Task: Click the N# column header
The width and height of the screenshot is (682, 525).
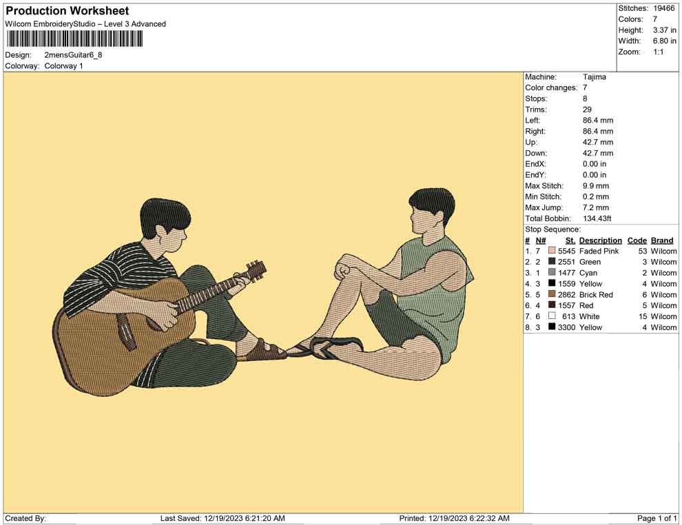Action: [540, 240]
